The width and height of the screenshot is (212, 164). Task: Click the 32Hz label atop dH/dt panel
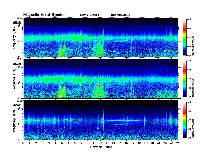pyautogui.click(x=20, y=18)
